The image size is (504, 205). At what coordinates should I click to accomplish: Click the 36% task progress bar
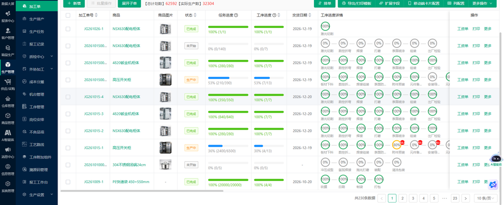[x=228, y=146]
